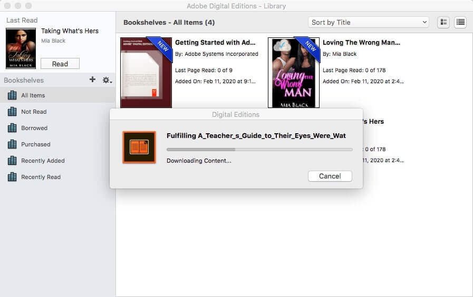Screen dimensions: 473x297
Task: Click Added On Feb 11, 2020 at 9:1...
Action: click(215, 81)
